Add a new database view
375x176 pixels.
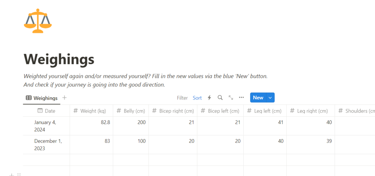65,98
